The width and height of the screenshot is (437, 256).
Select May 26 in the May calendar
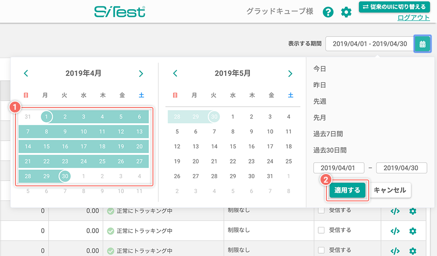[x=177, y=176]
